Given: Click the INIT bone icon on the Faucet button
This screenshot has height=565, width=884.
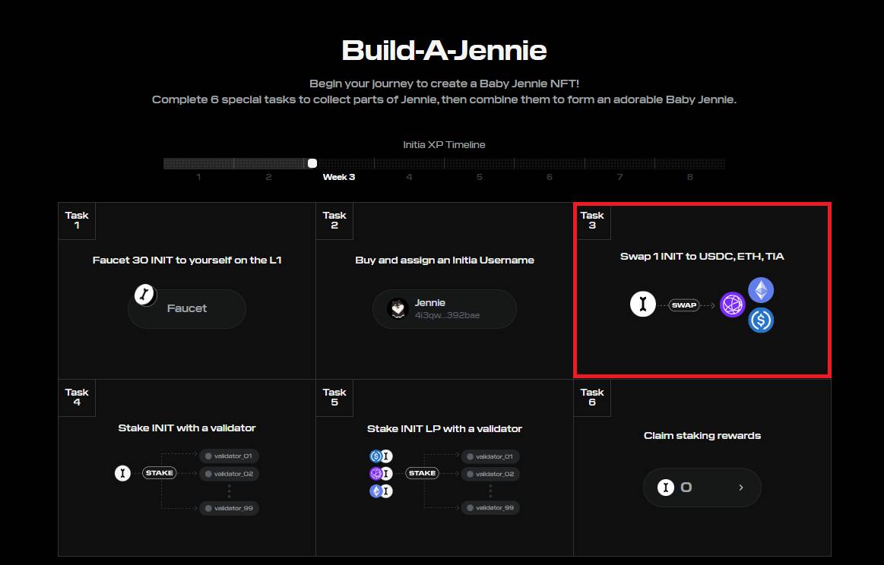Looking at the screenshot, I should tap(145, 295).
